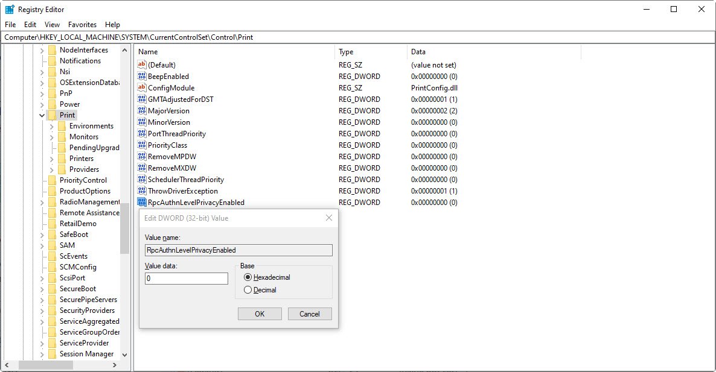
Task: Click the Registry Editor title bar icon
Action: (10, 9)
